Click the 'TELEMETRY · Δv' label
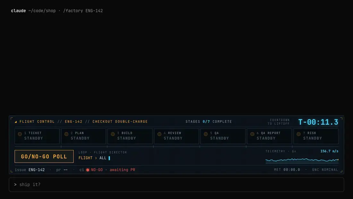Screen dimensions: 353x199 pyautogui.click(x=281, y=151)
